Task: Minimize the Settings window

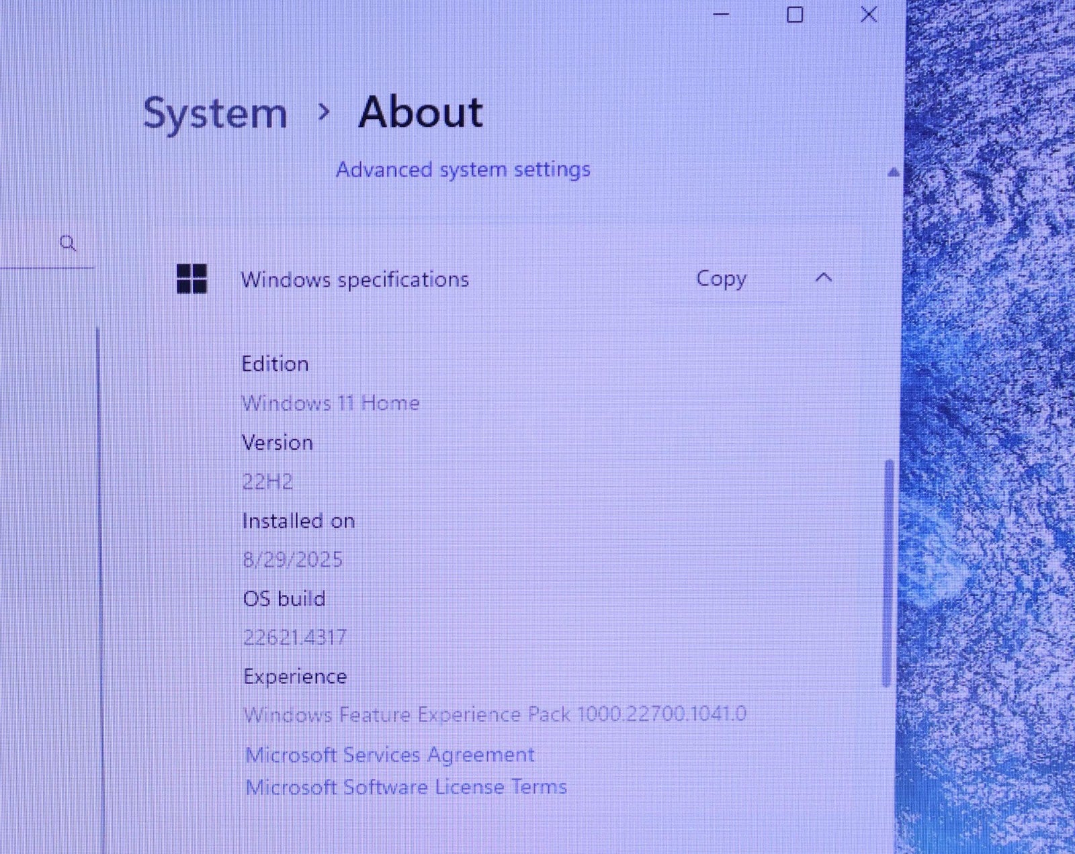Action: coord(721,14)
